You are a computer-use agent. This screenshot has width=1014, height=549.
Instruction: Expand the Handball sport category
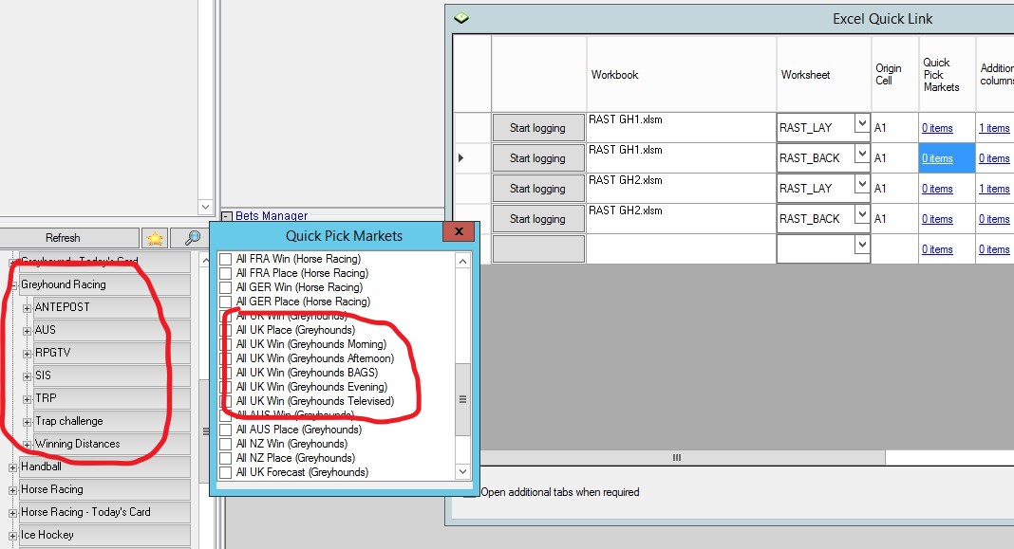[x=12, y=467]
